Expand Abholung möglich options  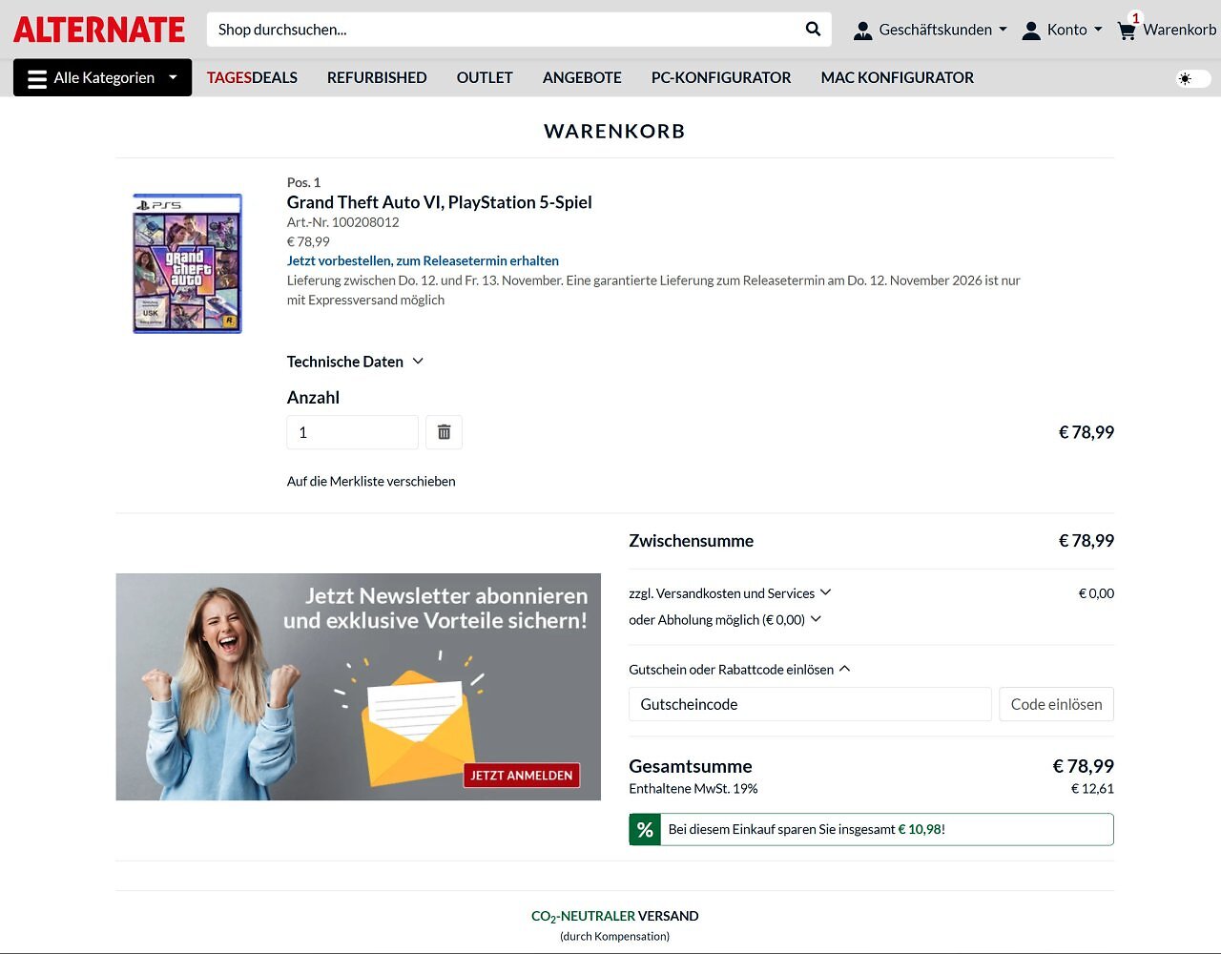coord(725,620)
